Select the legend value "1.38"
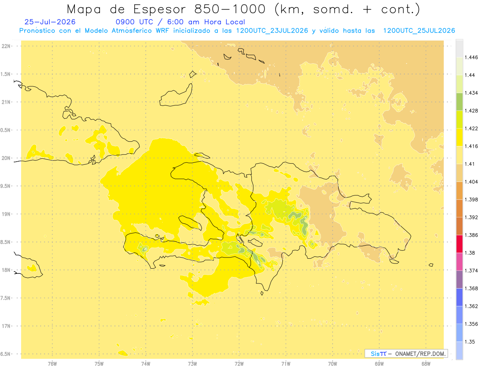The height and width of the screenshot is (369, 478). pos(470,253)
